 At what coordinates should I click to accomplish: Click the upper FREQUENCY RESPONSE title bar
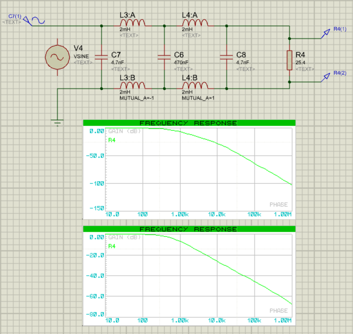click(189, 123)
